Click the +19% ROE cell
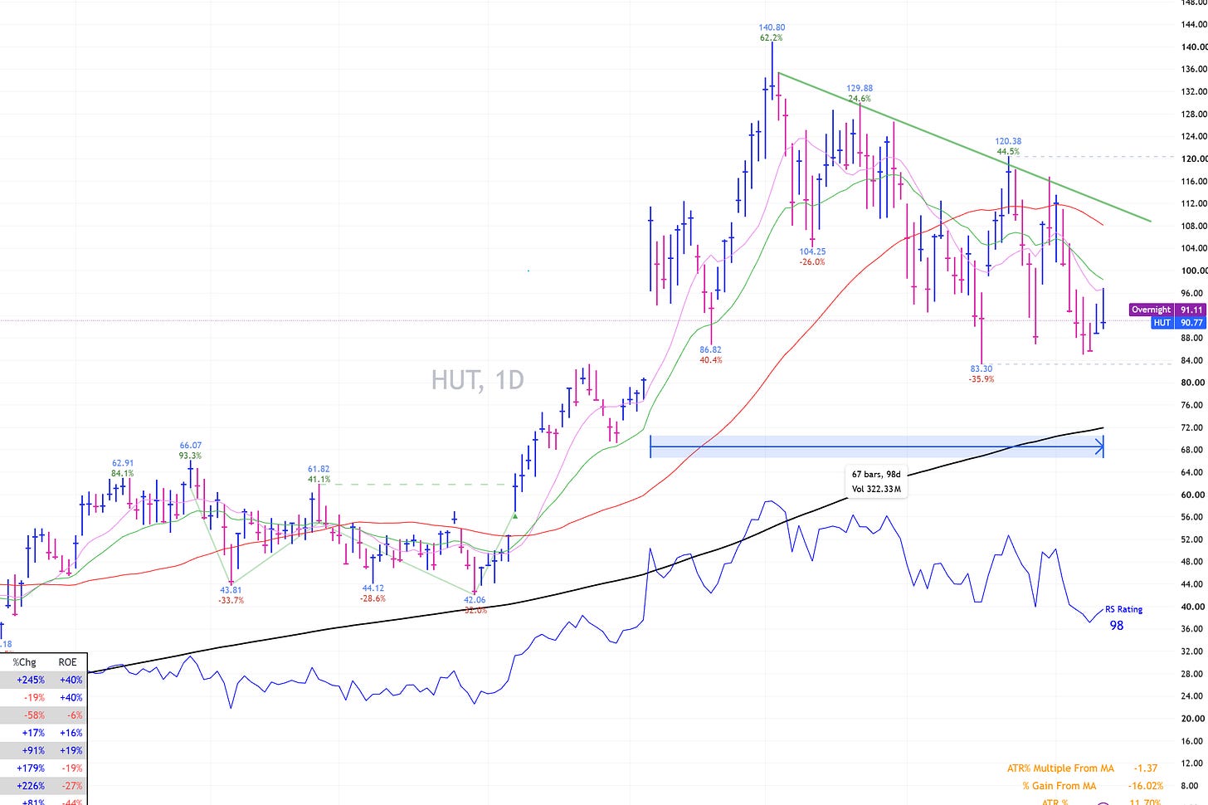Viewport: 1208px width, 805px height. 71,750
